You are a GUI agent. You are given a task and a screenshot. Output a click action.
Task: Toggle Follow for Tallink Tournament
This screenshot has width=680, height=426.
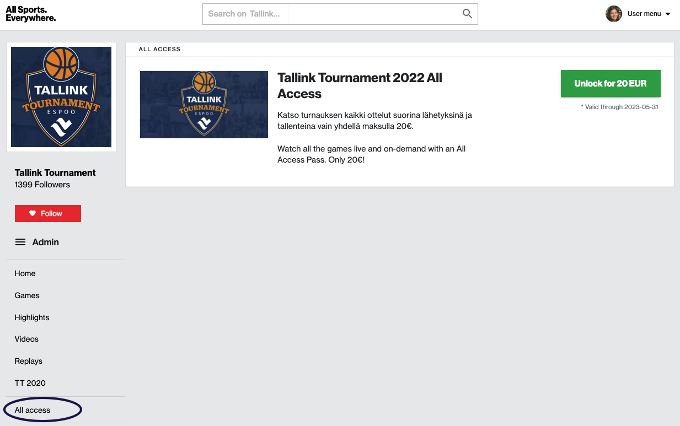(48, 213)
